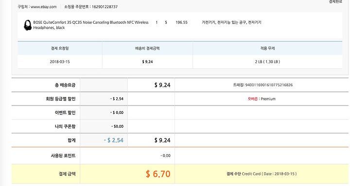
Task: Select the membership discount value - $ 2.54
Action: point(117,99)
